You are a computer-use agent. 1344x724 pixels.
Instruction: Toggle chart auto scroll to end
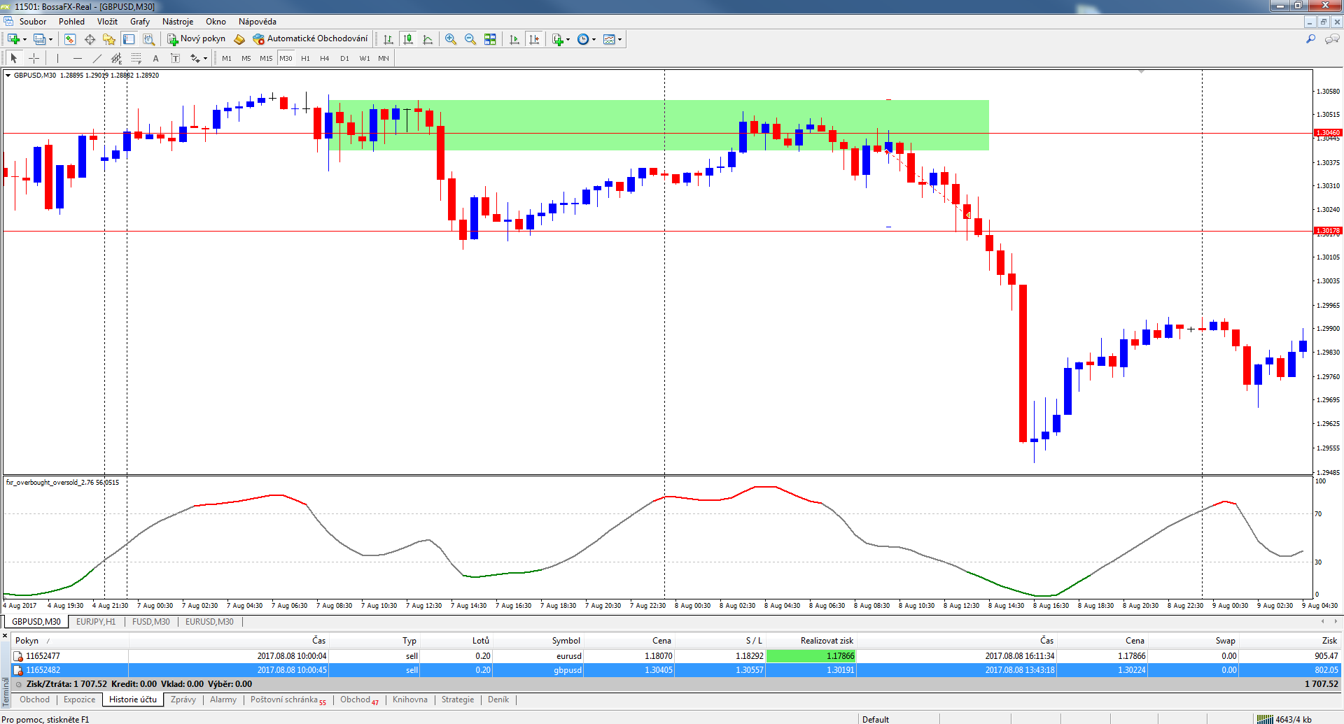click(x=514, y=39)
